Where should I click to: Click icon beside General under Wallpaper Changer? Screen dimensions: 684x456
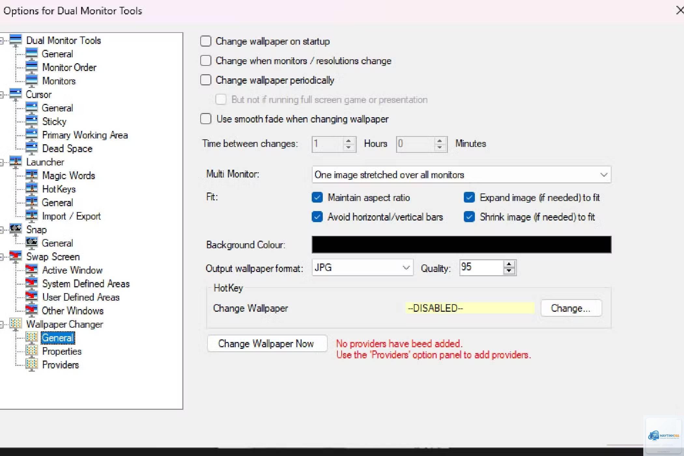(32, 338)
